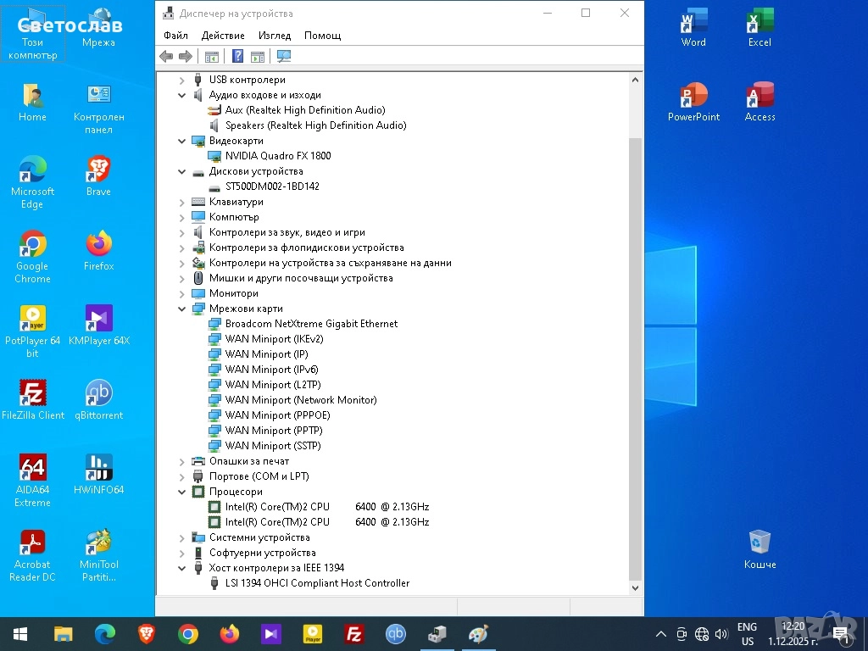Expand the Клавиатури category

(182, 203)
